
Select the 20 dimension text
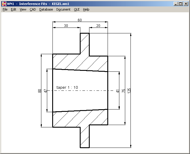coord(98,26)
